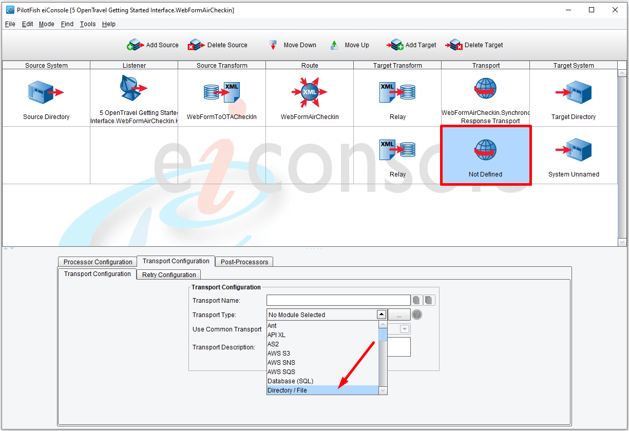629x431 pixels.
Task: Click the Route column header
Action: tap(310, 65)
